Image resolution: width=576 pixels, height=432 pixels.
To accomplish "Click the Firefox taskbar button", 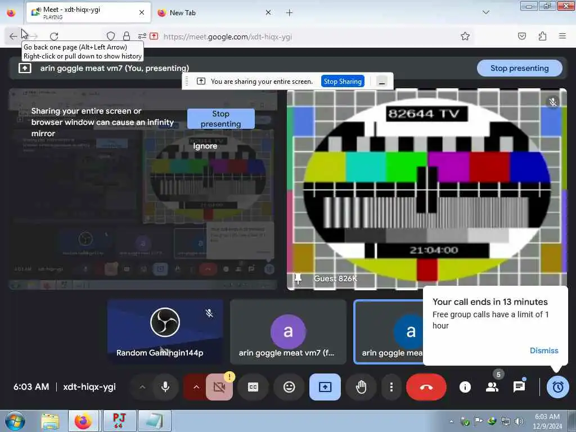I will coord(84,421).
